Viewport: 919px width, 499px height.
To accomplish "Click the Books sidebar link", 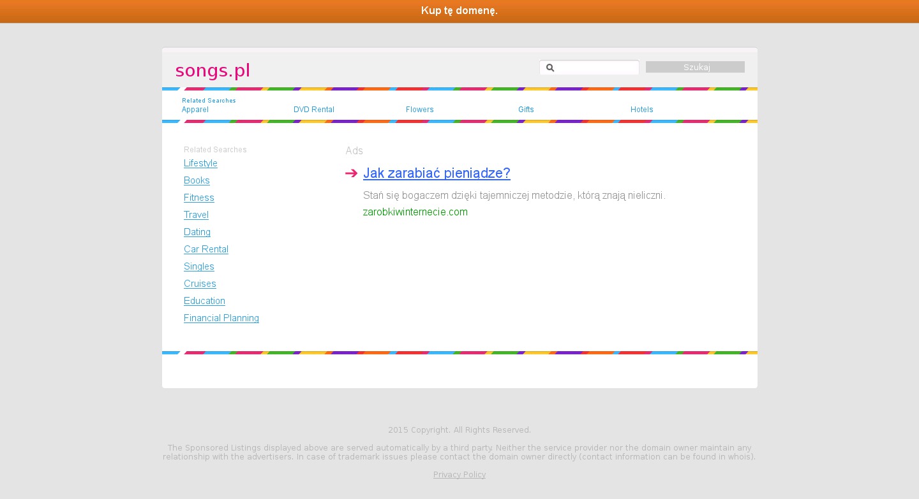I will pyautogui.click(x=197, y=180).
